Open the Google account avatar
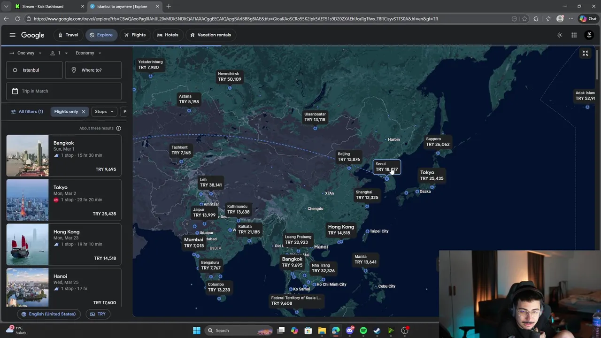This screenshot has height=338, width=601. point(589,35)
